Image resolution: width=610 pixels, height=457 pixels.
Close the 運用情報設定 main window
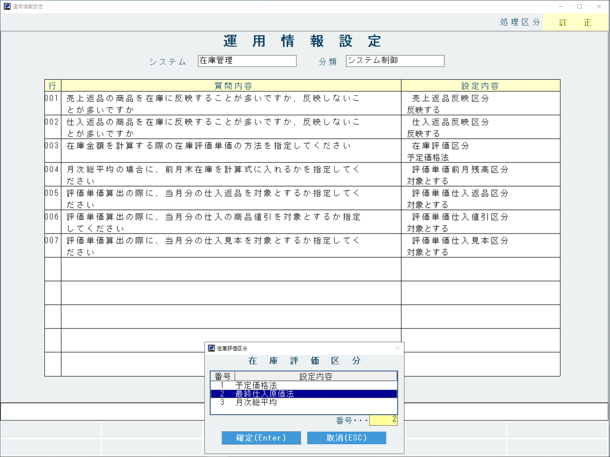599,6
